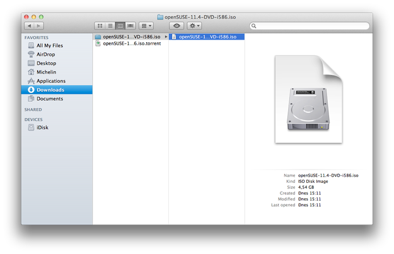Click the disk image preview thumbnail
Screen dimensions: 394x254
[x=308, y=99]
